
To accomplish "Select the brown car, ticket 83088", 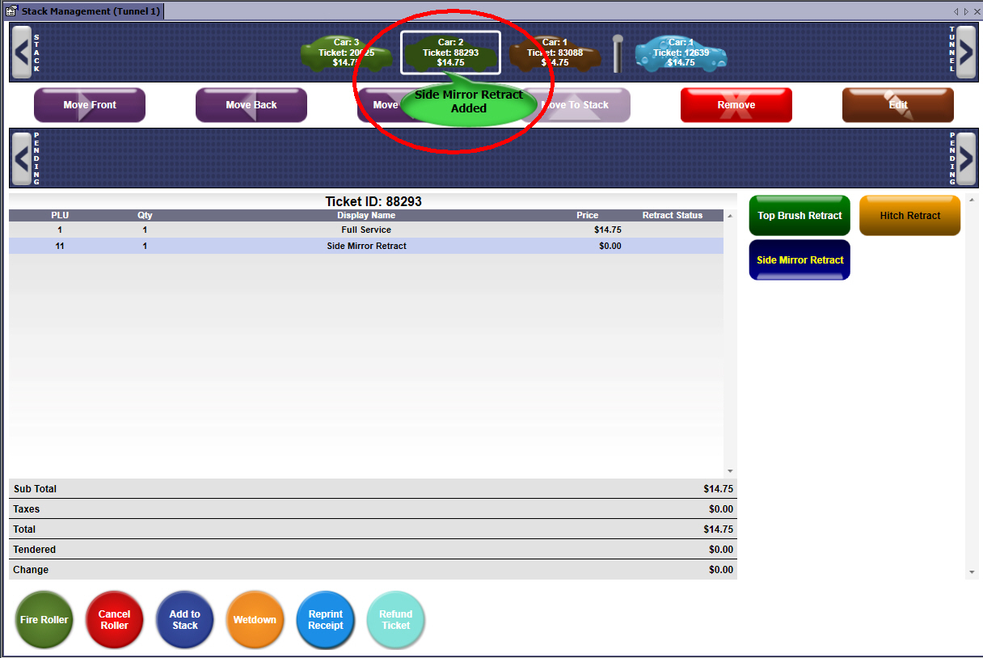I will [x=555, y=53].
